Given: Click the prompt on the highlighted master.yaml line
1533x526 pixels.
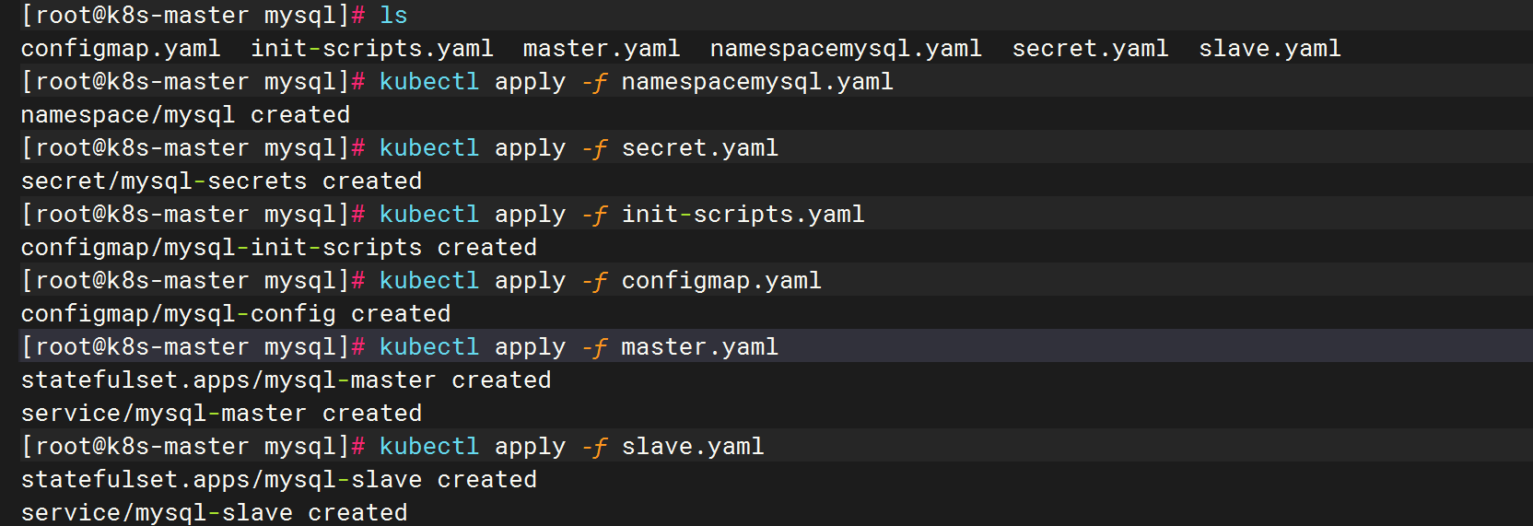Looking at the screenshot, I should pos(193,347).
